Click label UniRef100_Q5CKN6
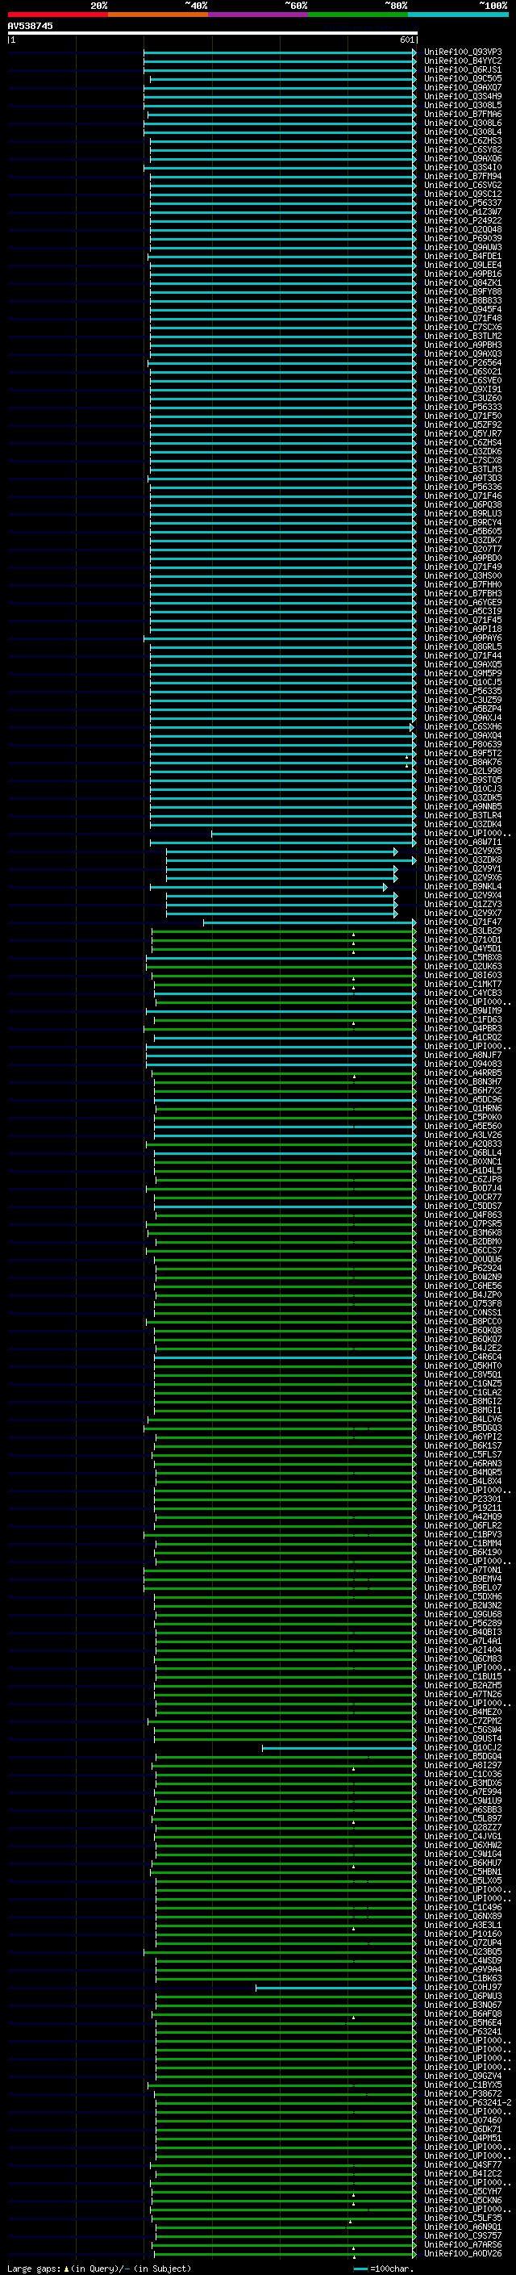 click(462, 2200)
